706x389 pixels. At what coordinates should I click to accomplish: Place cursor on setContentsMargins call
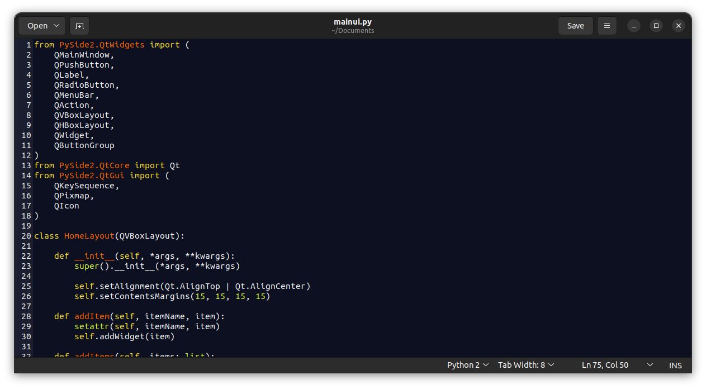[140, 296]
